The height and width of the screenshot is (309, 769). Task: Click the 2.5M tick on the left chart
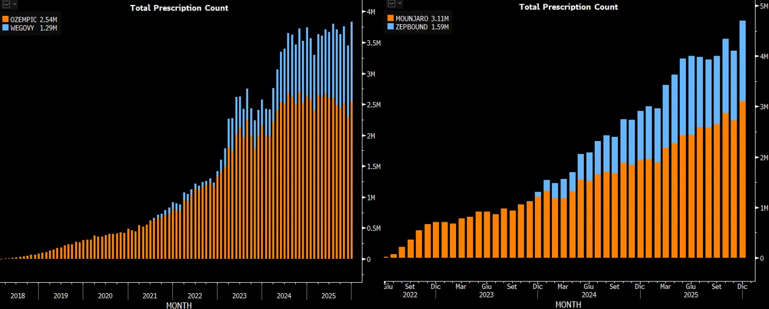click(x=374, y=105)
